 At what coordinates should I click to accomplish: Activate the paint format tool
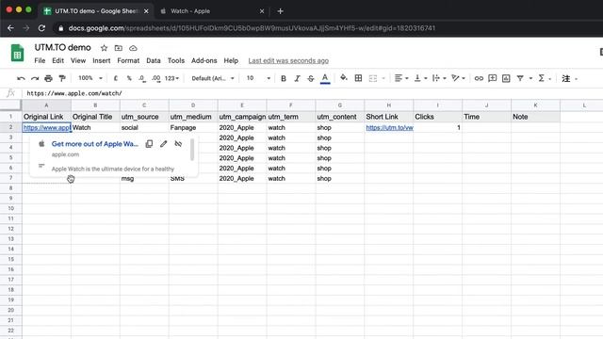coord(62,78)
